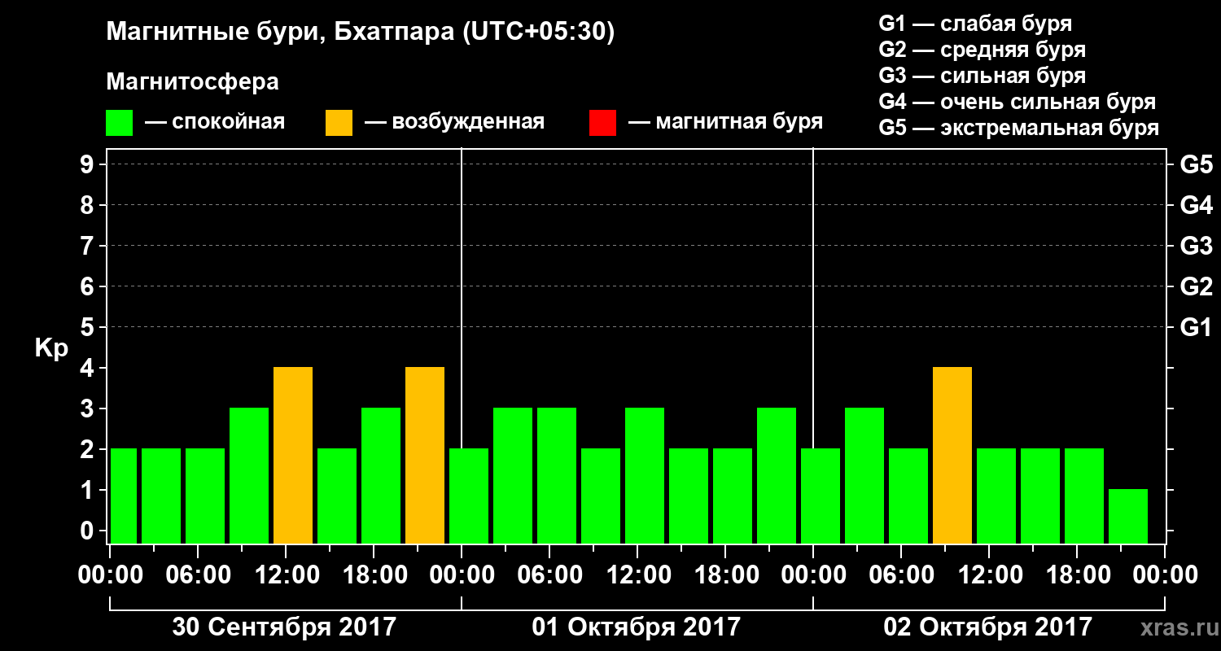This screenshot has height=651, width=1221.
Task: Select the yellow Kp 4 bar on 02 October
Action: (952, 456)
